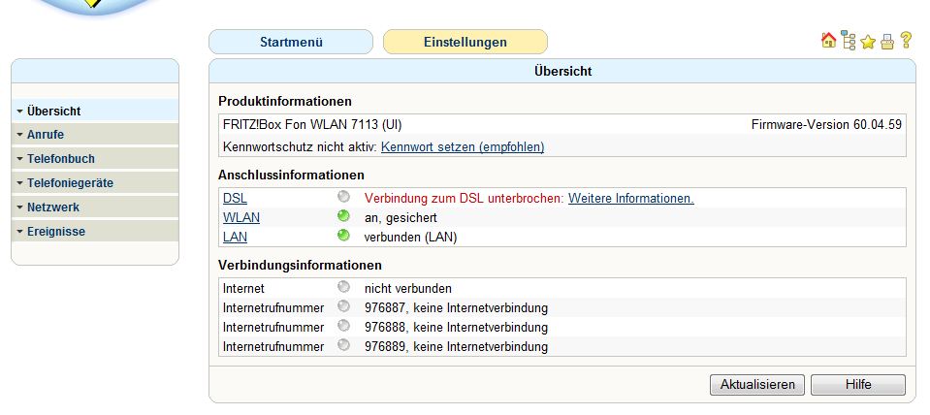Follow the 'Weitere Informationen.' link
Screen dimensions: 930x415
click(x=631, y=198)
